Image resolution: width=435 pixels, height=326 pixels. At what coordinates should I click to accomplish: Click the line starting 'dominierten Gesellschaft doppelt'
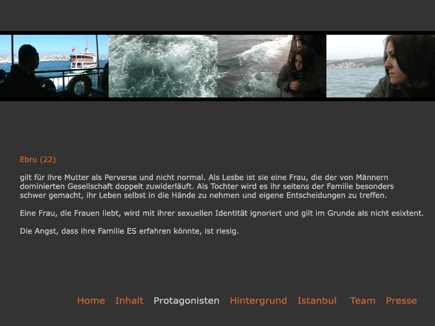pyautogui.click(x=207, y=186)
